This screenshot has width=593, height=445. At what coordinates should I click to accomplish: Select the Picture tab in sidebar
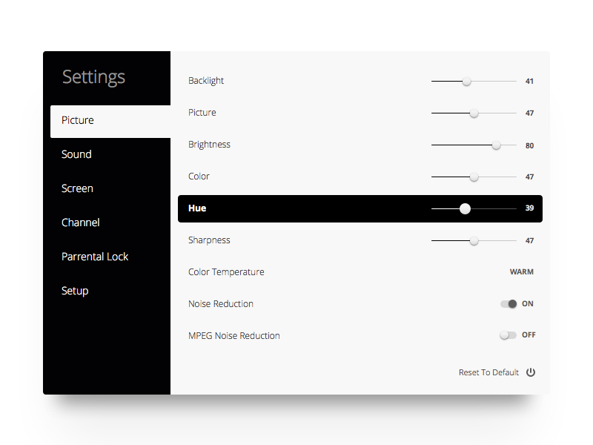coord(78,120)
